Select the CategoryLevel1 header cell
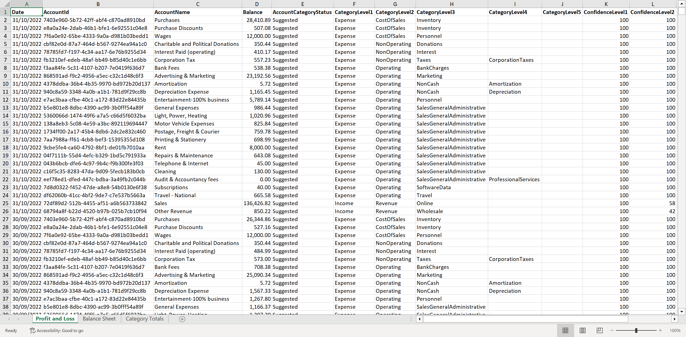Image resolution: width=686 pixels, height=337 pixels. 354,12
